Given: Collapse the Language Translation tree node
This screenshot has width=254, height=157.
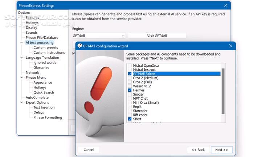Looking at the screenshot, I should (x=21, y=58).
